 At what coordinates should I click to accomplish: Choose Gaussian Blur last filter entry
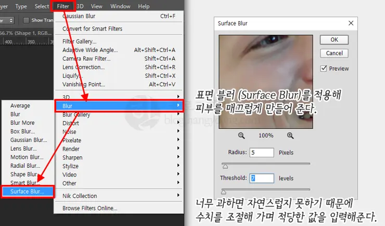point(119,16)
